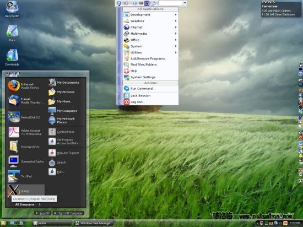This screenshot has width=303, height=227.
Task: Open Set Program Access and Defaults
Action: pos(66,142)
